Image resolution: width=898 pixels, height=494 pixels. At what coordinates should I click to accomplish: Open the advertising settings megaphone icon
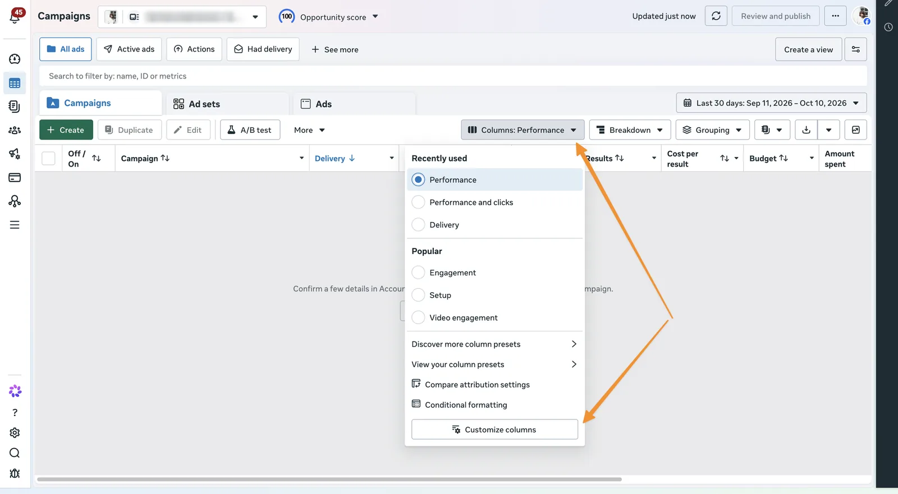pyautogui.click(x=15, y=154)
